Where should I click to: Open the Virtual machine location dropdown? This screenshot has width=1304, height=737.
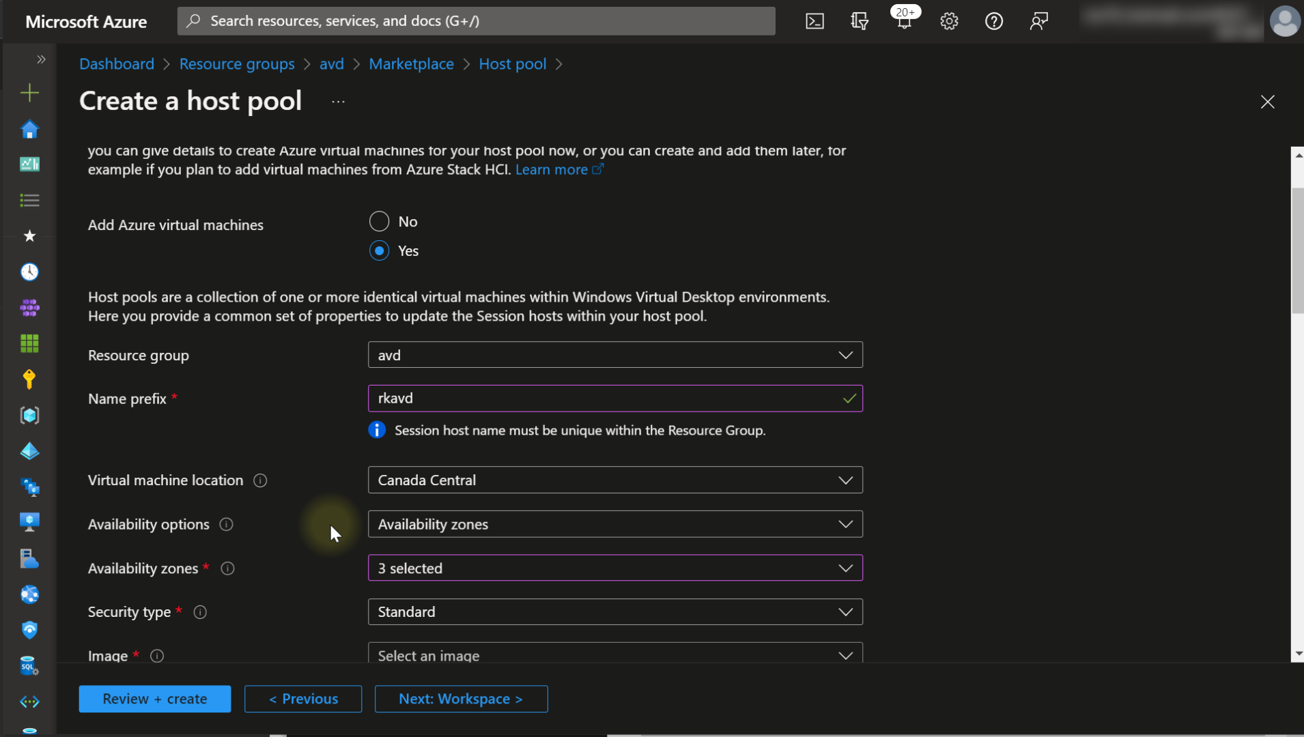pyautogui.click(x=614, y=480)
